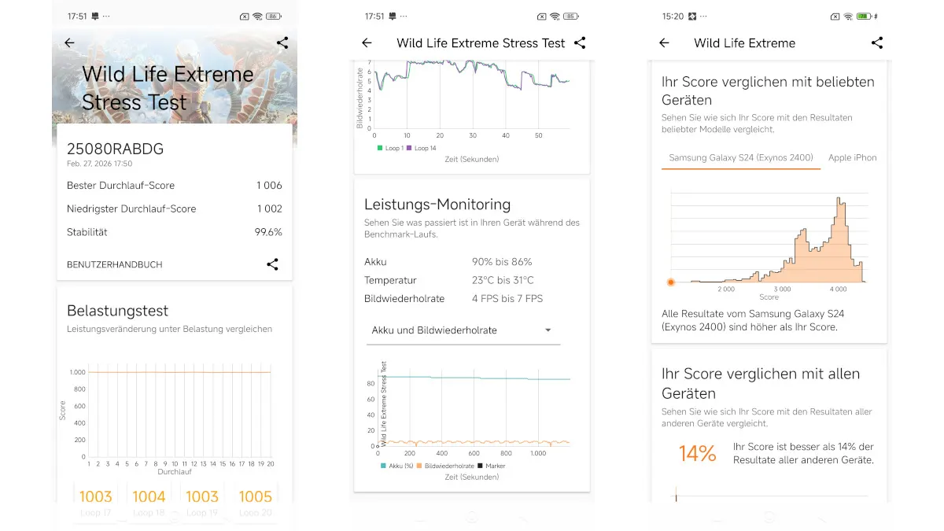Image resolution: width=944 pixels, height=531 pixels.
Task: Tap Wi-Fi status icon next to 86 battery
Action: coord(257,17)
